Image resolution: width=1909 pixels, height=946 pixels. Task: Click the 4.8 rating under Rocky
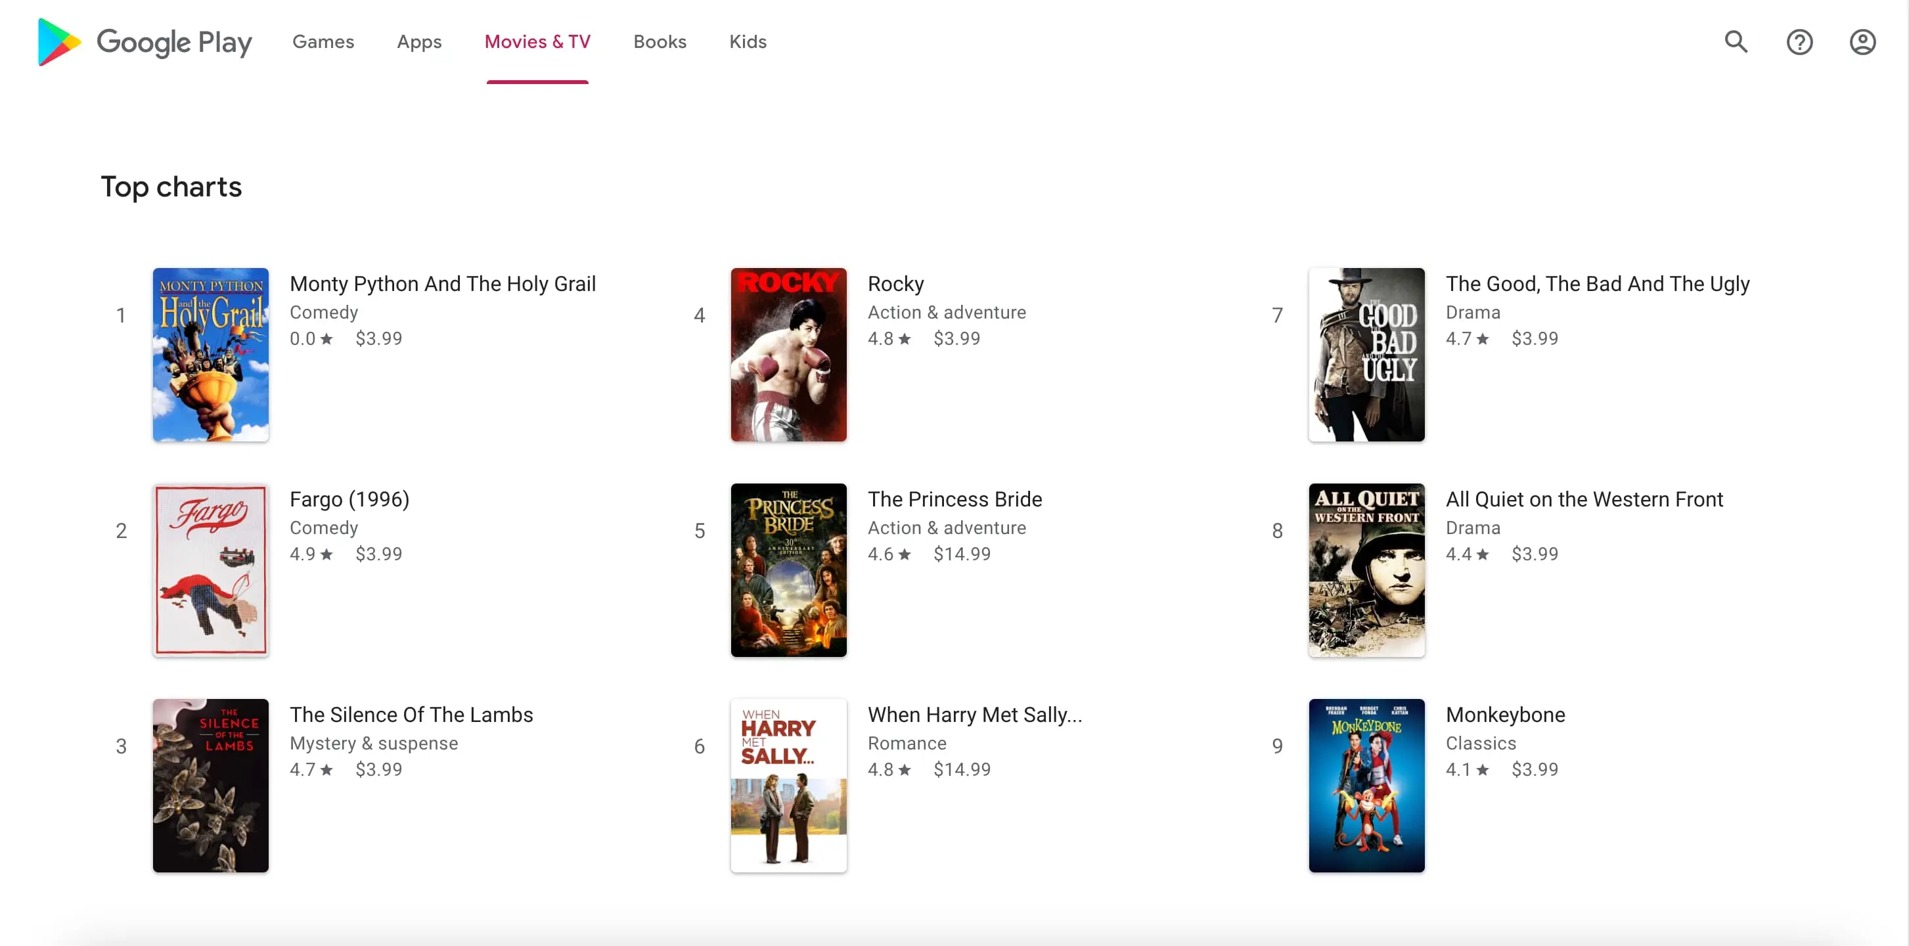889,339
